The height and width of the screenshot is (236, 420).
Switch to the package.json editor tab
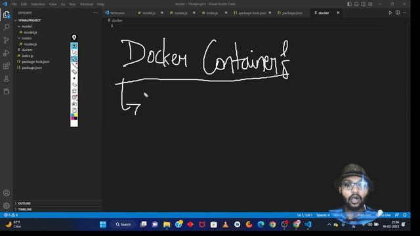click(x=291, y=13)
